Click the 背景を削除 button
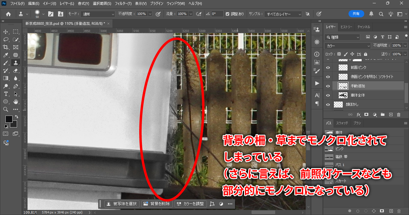Screen dimensions: 409x215 157,204
